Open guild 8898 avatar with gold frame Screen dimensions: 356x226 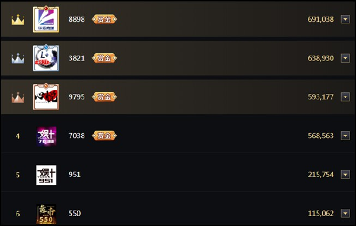click(46, 20)
